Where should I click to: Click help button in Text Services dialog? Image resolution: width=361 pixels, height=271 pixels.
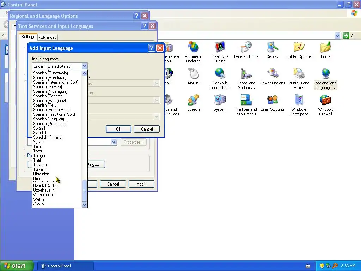click(x=144, y=26)
